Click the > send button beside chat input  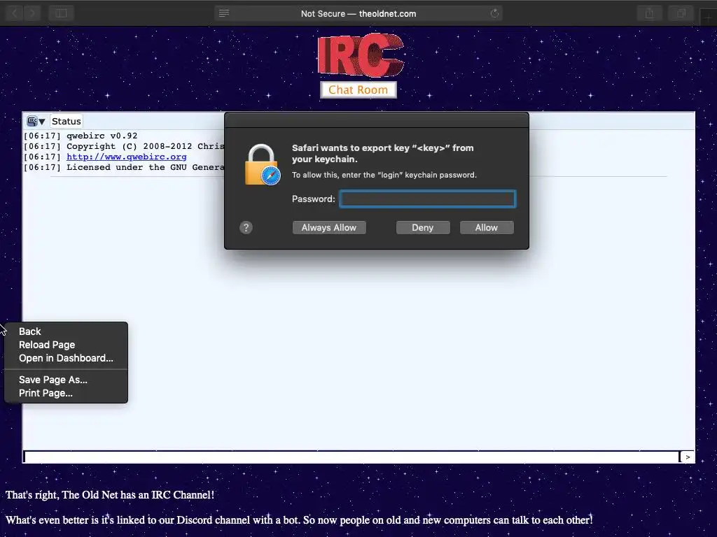point(688,457)
